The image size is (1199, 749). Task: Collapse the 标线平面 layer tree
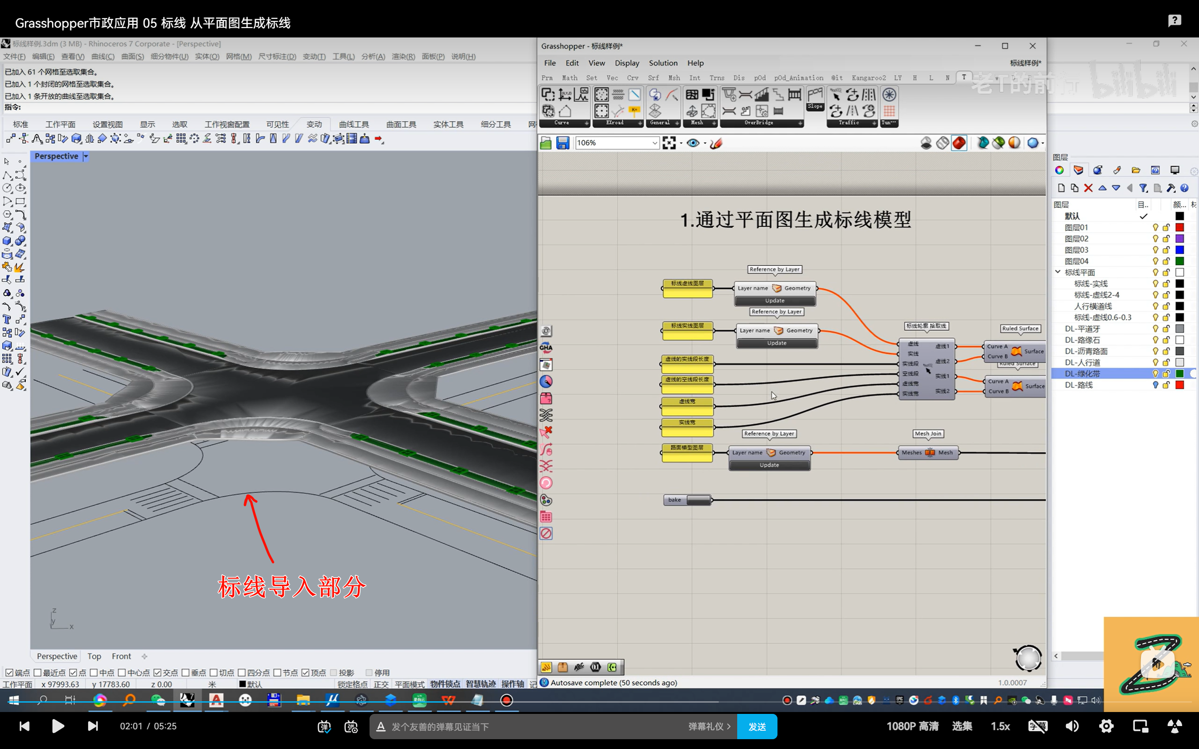point(1058,272)
